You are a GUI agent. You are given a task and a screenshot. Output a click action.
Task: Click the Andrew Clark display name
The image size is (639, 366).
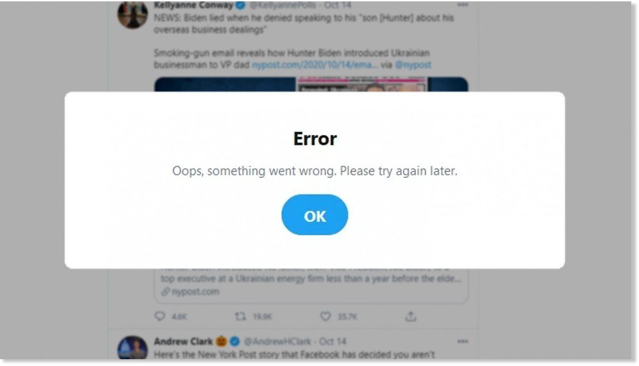183,341
